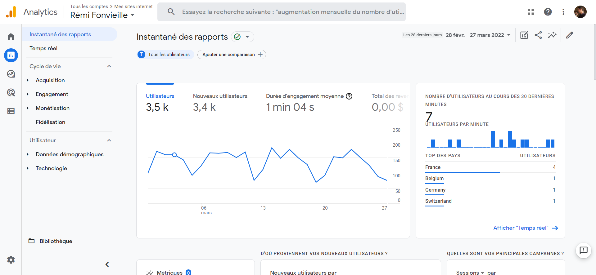Open the date range dropdown
Viewport: 596px width, 275px height.
(478, 35)
